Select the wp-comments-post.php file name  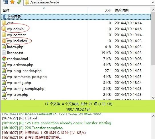27,77
